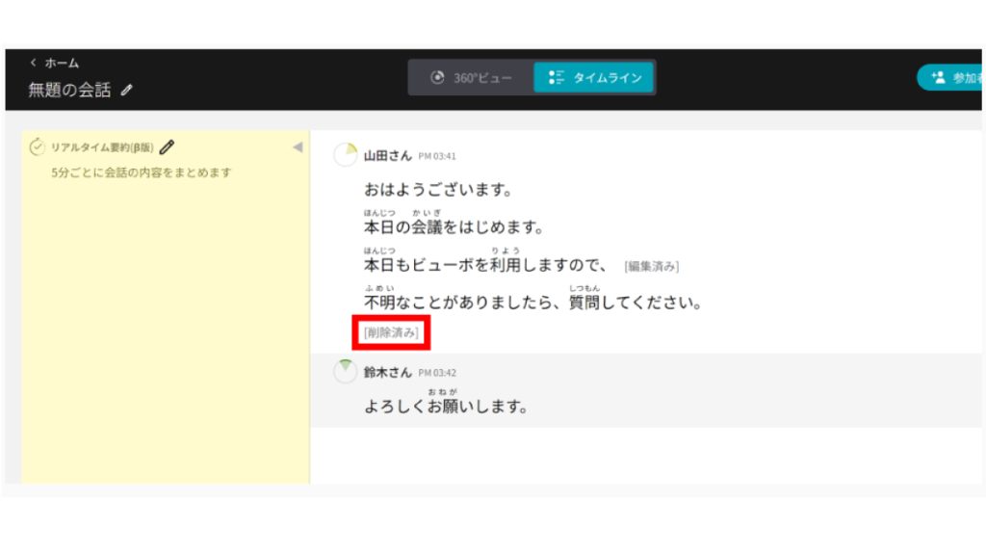Collapse the yellow summary panel with the triangle

click(x=298, y=147)
